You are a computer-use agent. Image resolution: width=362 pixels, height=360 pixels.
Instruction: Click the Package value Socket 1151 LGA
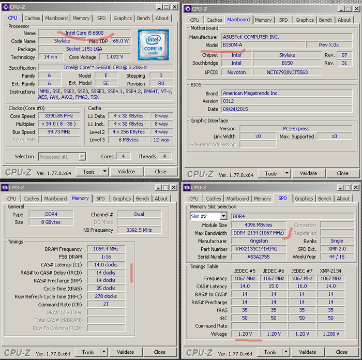pyautogui.click(x=84, y=49)
